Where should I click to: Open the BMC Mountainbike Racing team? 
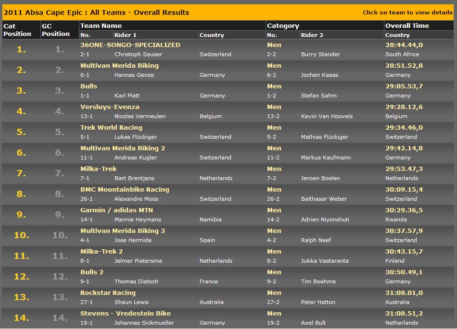[x=125, y=189]
